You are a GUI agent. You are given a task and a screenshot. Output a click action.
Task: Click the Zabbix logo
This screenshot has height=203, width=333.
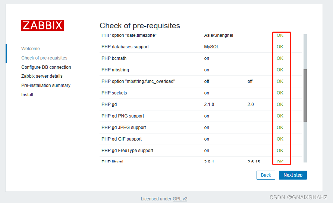tap(43, 25)
